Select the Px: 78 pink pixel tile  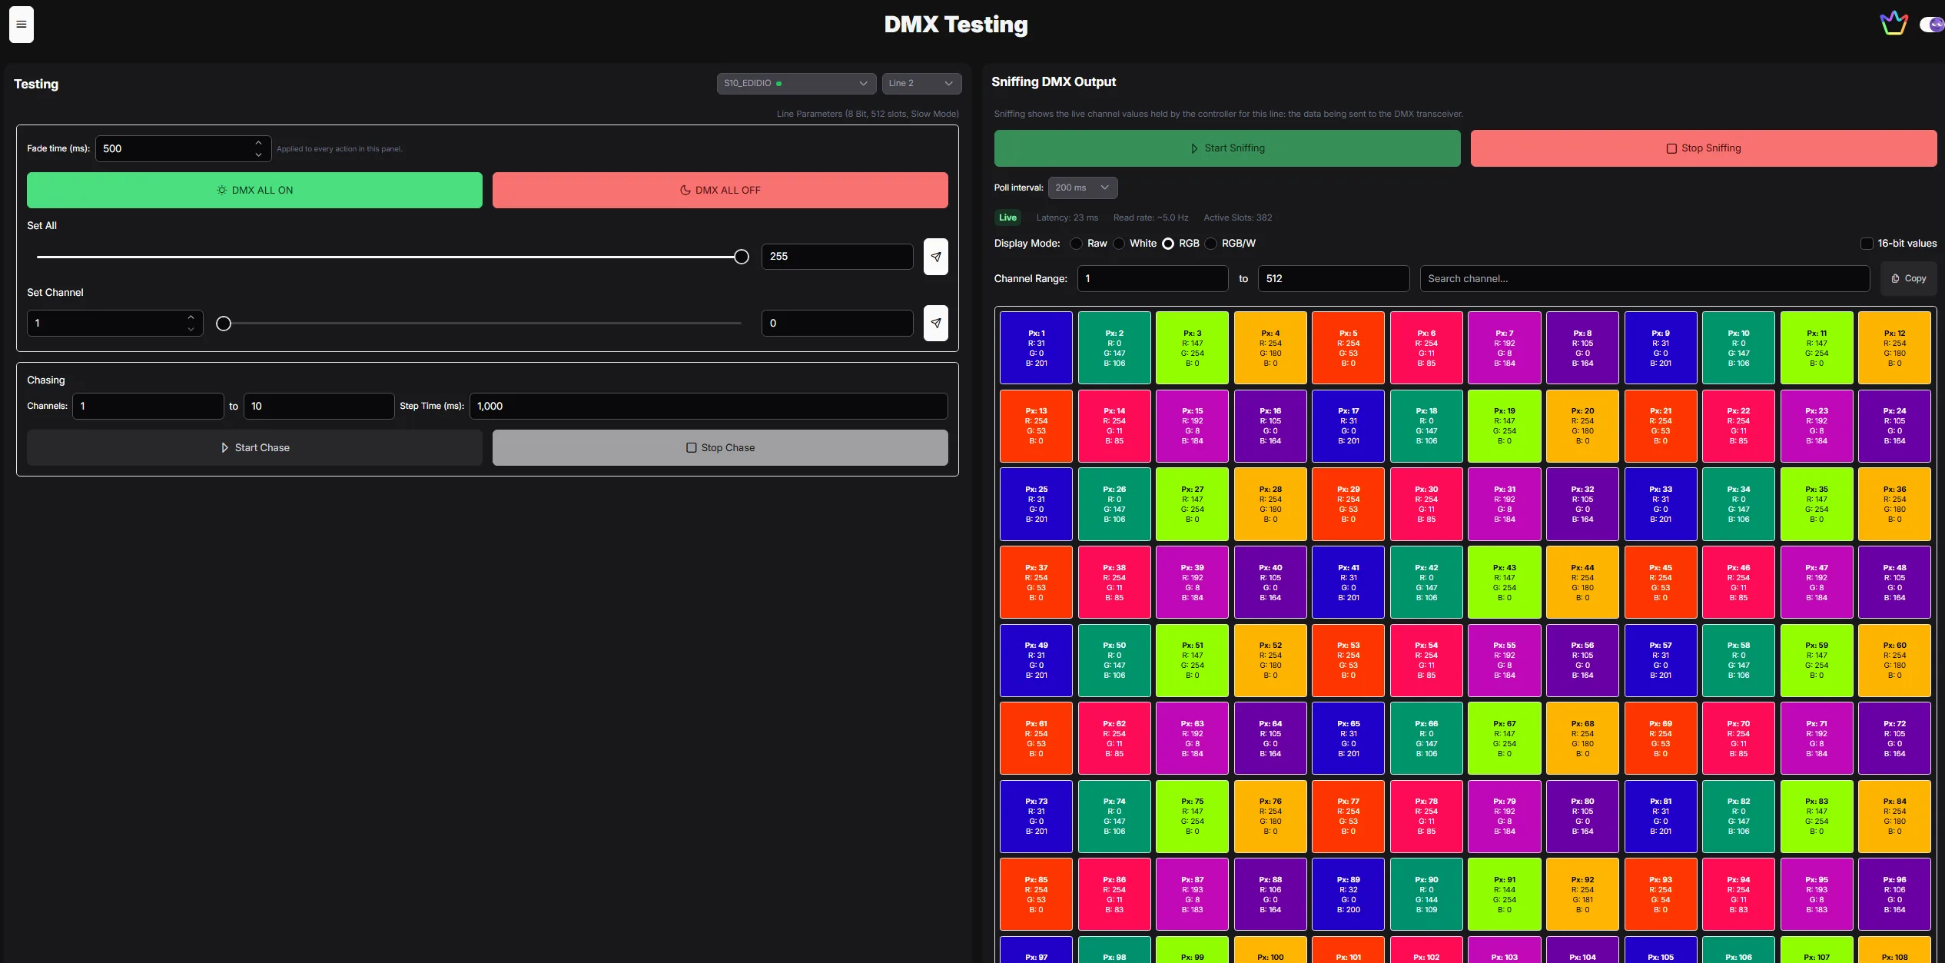tap(1426, 816)
